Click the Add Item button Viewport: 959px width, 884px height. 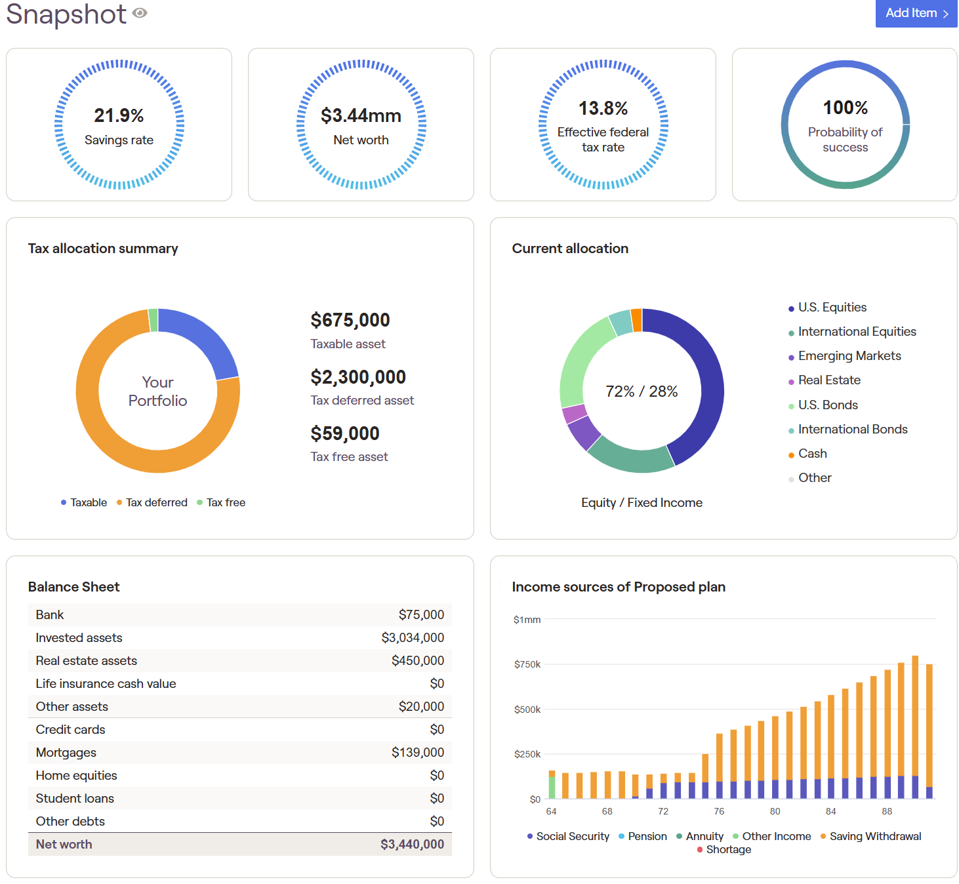pyautogui.click(x=916, y=13)
